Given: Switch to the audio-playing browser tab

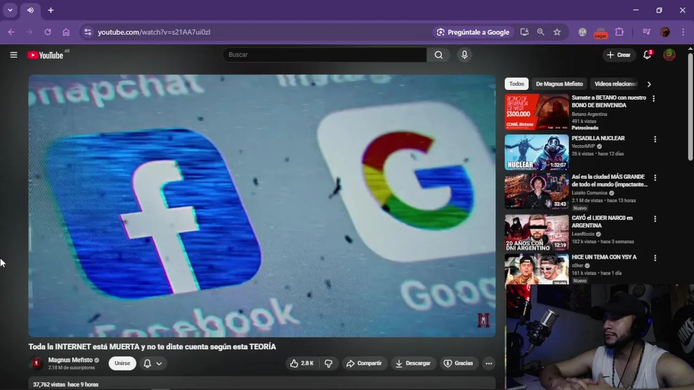Looking at the screenshot, I should pos(30,10).
